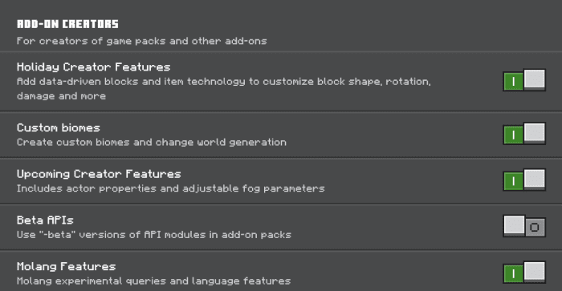Turn off the Custom biomes switch
The width and height of the screenshot is (562, 291).
[x=524, y=134]
